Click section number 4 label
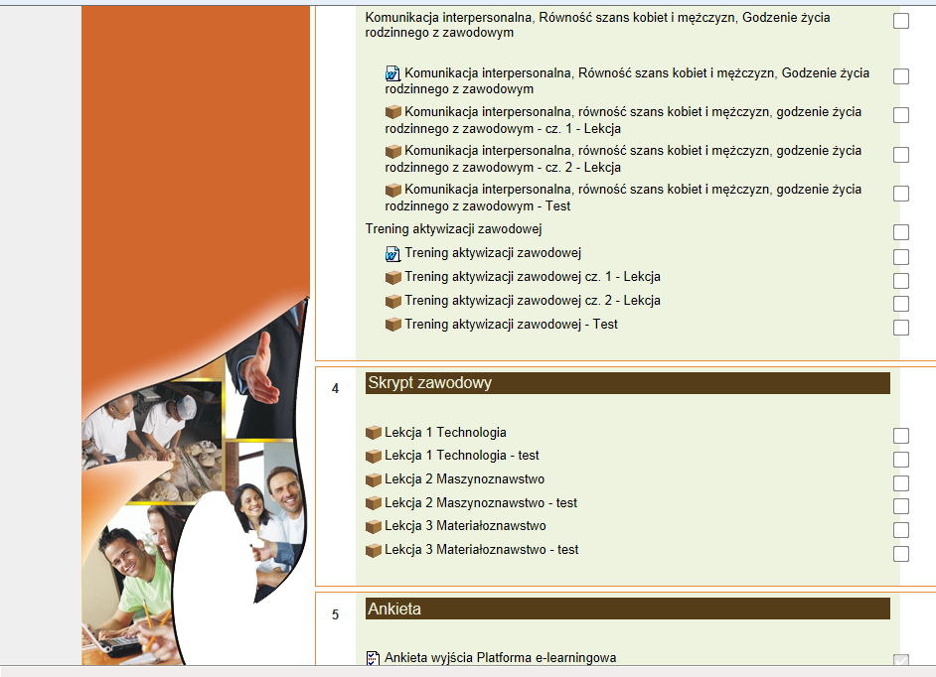This screenshot has width=936, height=677. pos(335,389)
